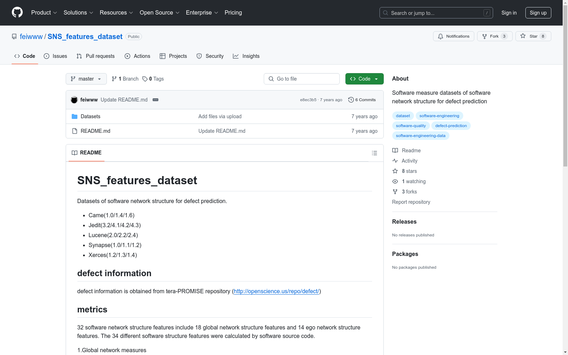Image resolution: width=568 pixels, height=355 pixels.
Task: Open the master branch dropdown
Action: tap(86, 79)
